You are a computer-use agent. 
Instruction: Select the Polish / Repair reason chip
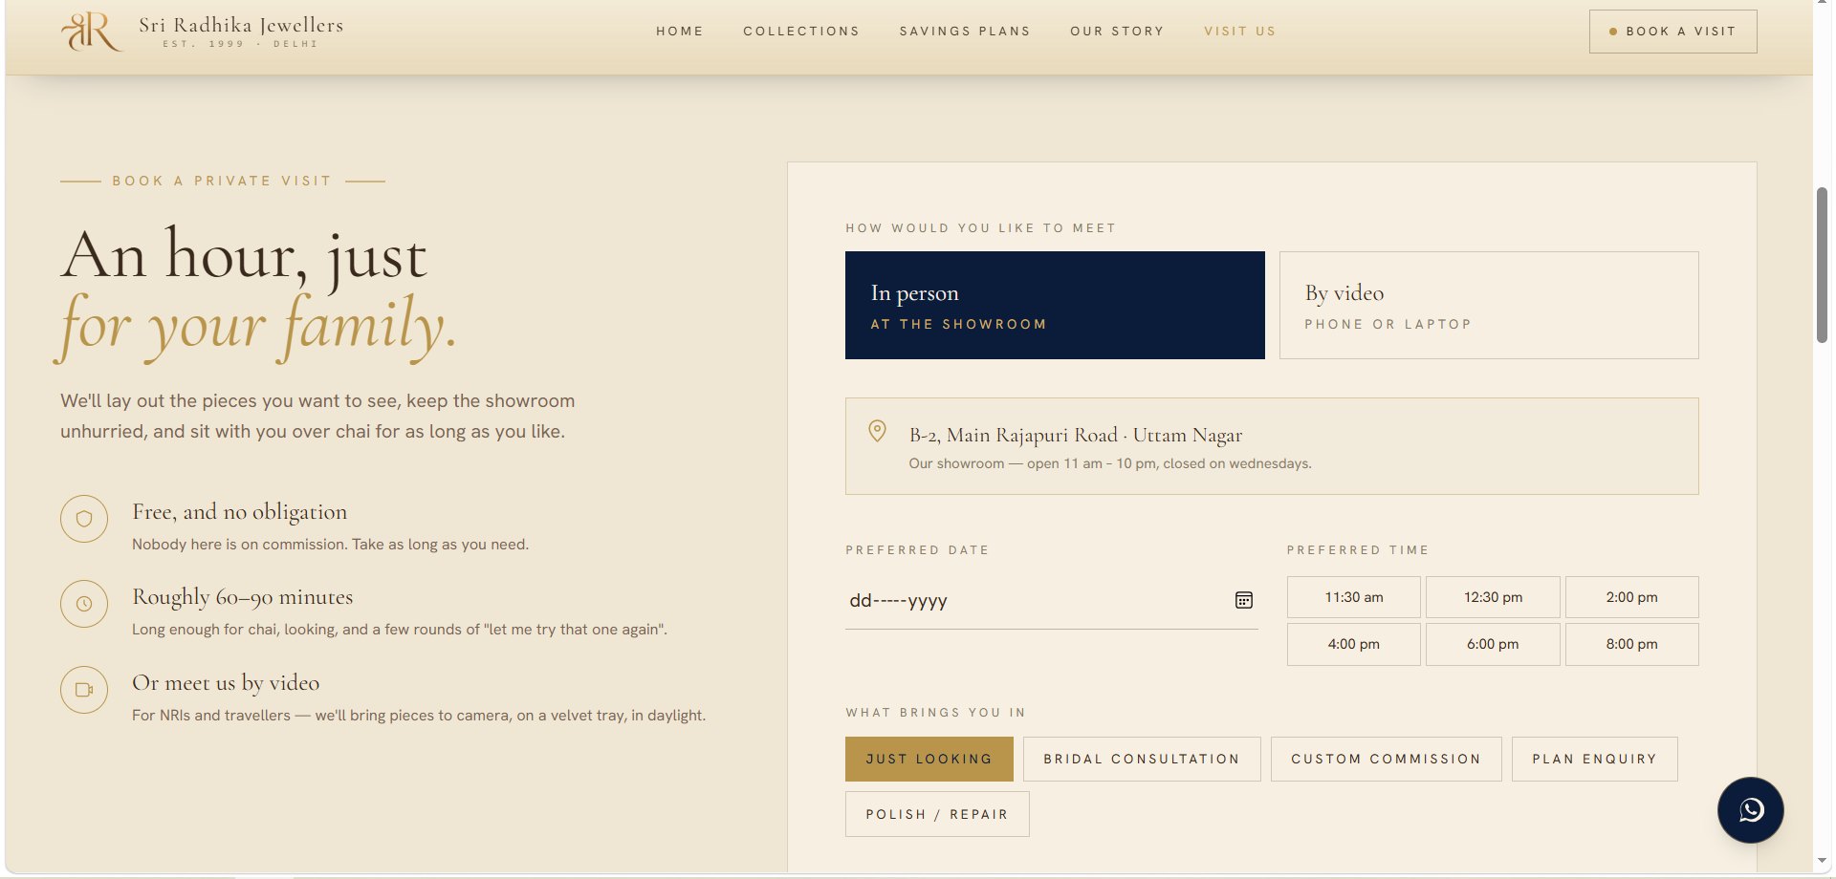(937, 814)
